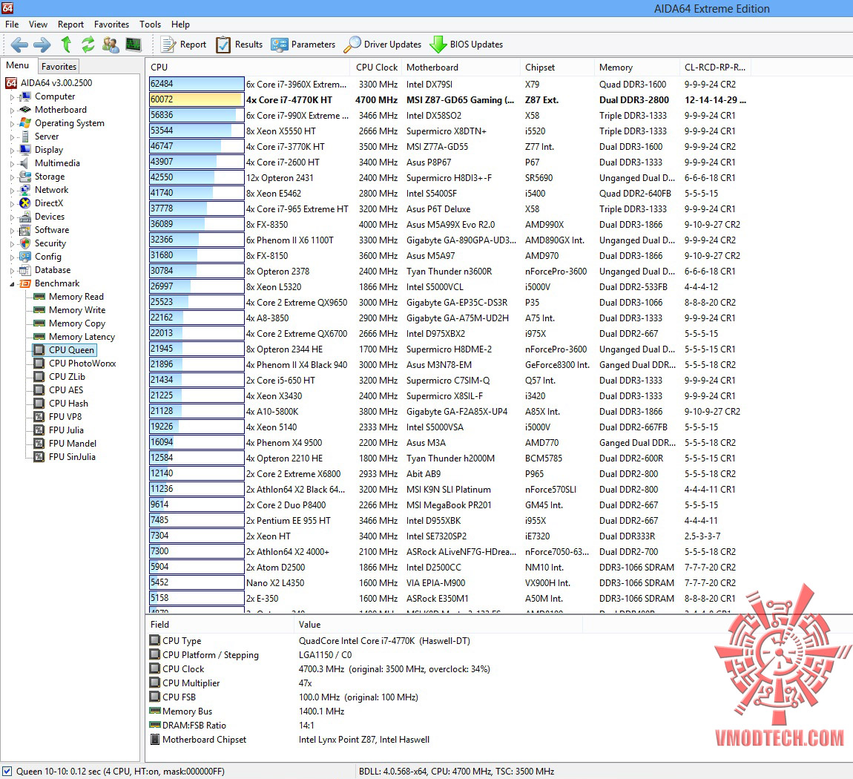Switch to the Favorites tab in sidebar
The height and width of the screenshot is (779, 853).
click(59, 66)
